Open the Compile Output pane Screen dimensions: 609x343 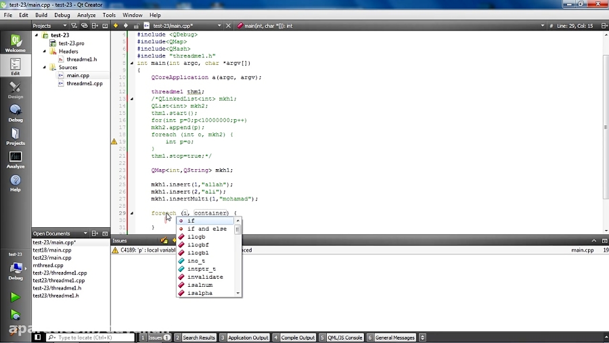294,337
